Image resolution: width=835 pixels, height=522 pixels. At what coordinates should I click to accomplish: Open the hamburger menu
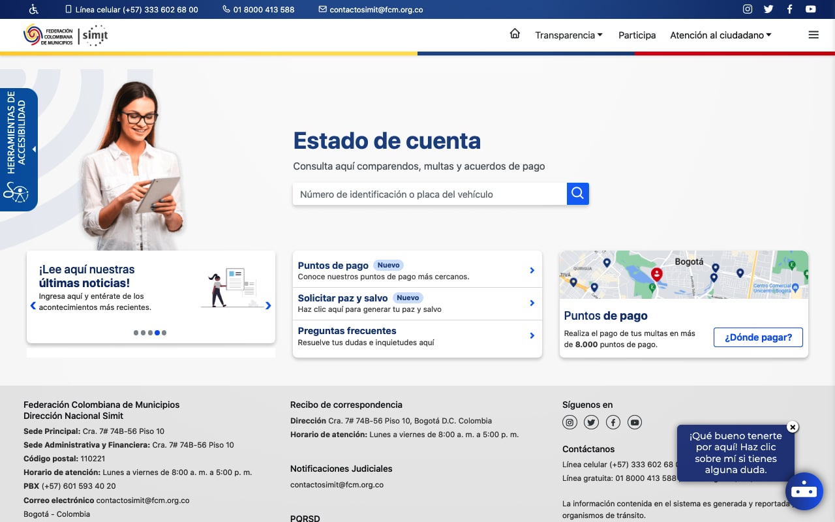point(813,35)
